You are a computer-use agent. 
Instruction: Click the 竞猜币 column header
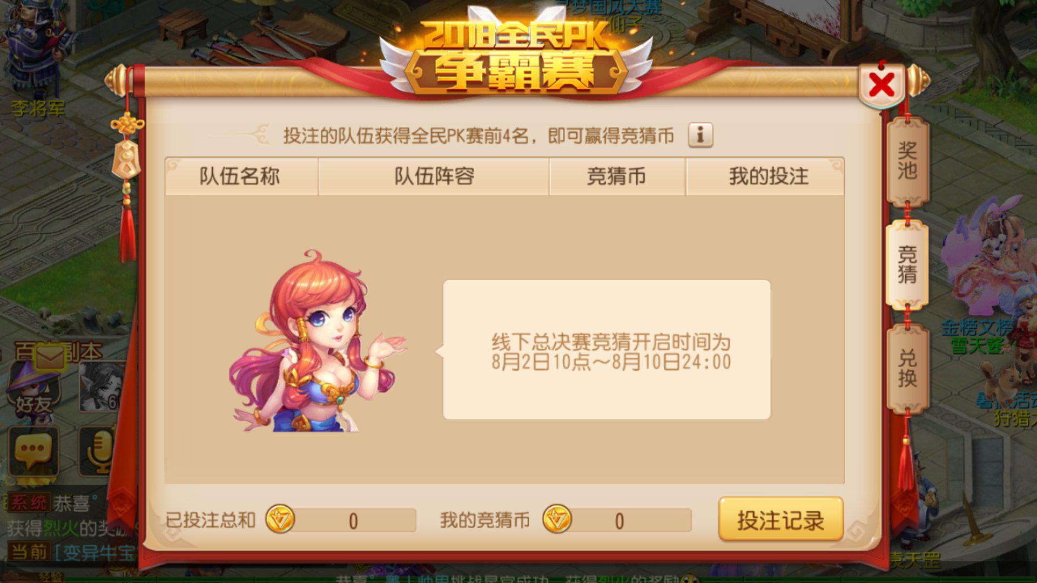click(617, 176)
